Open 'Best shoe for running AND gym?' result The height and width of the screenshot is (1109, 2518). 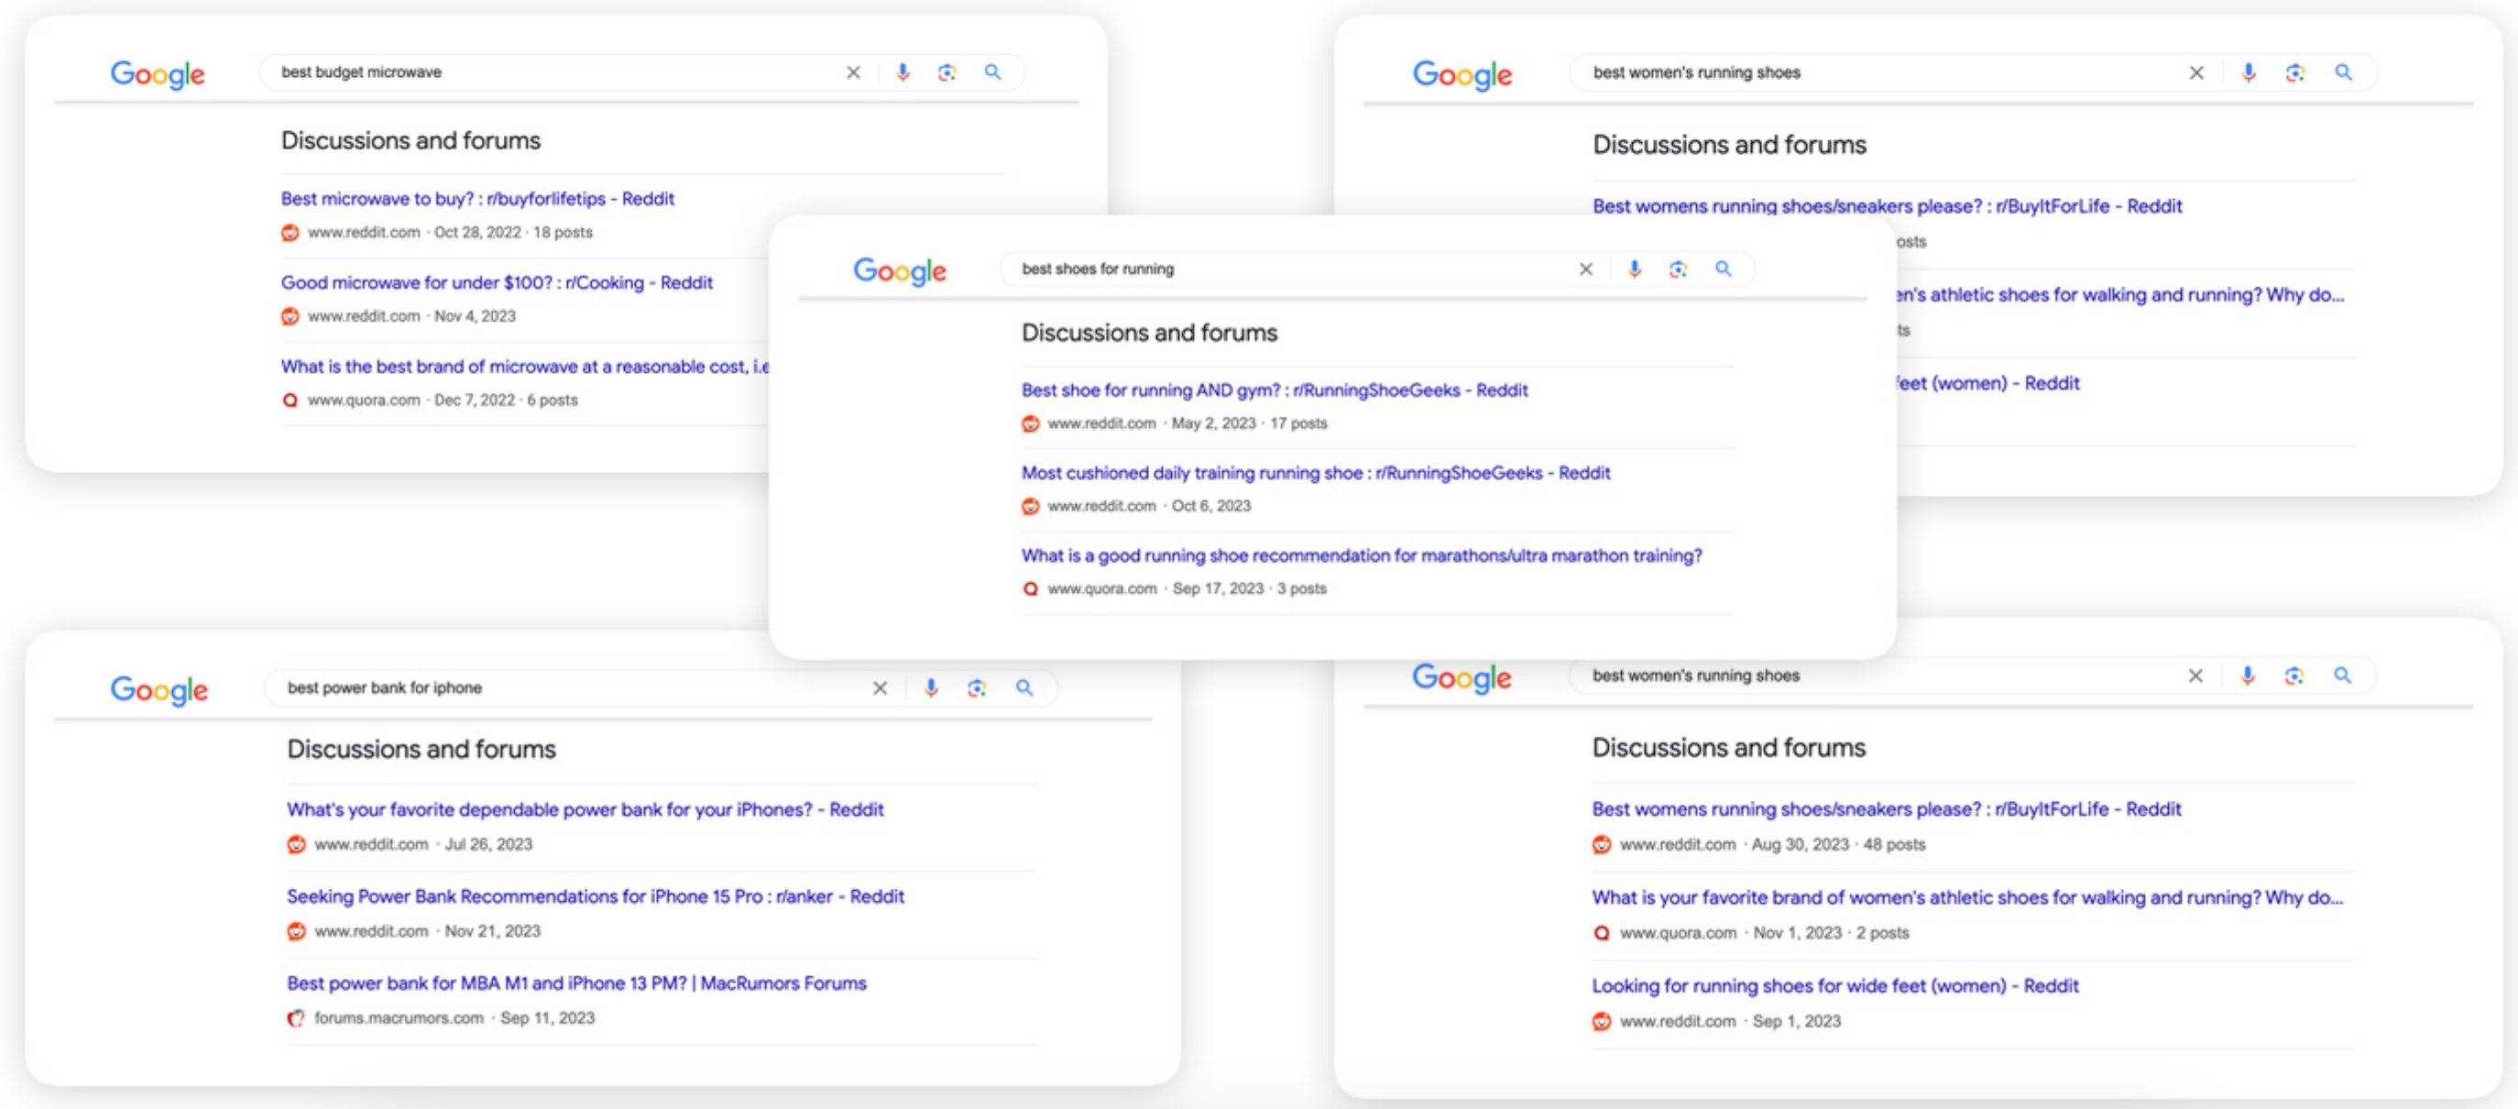[1274, 390]
